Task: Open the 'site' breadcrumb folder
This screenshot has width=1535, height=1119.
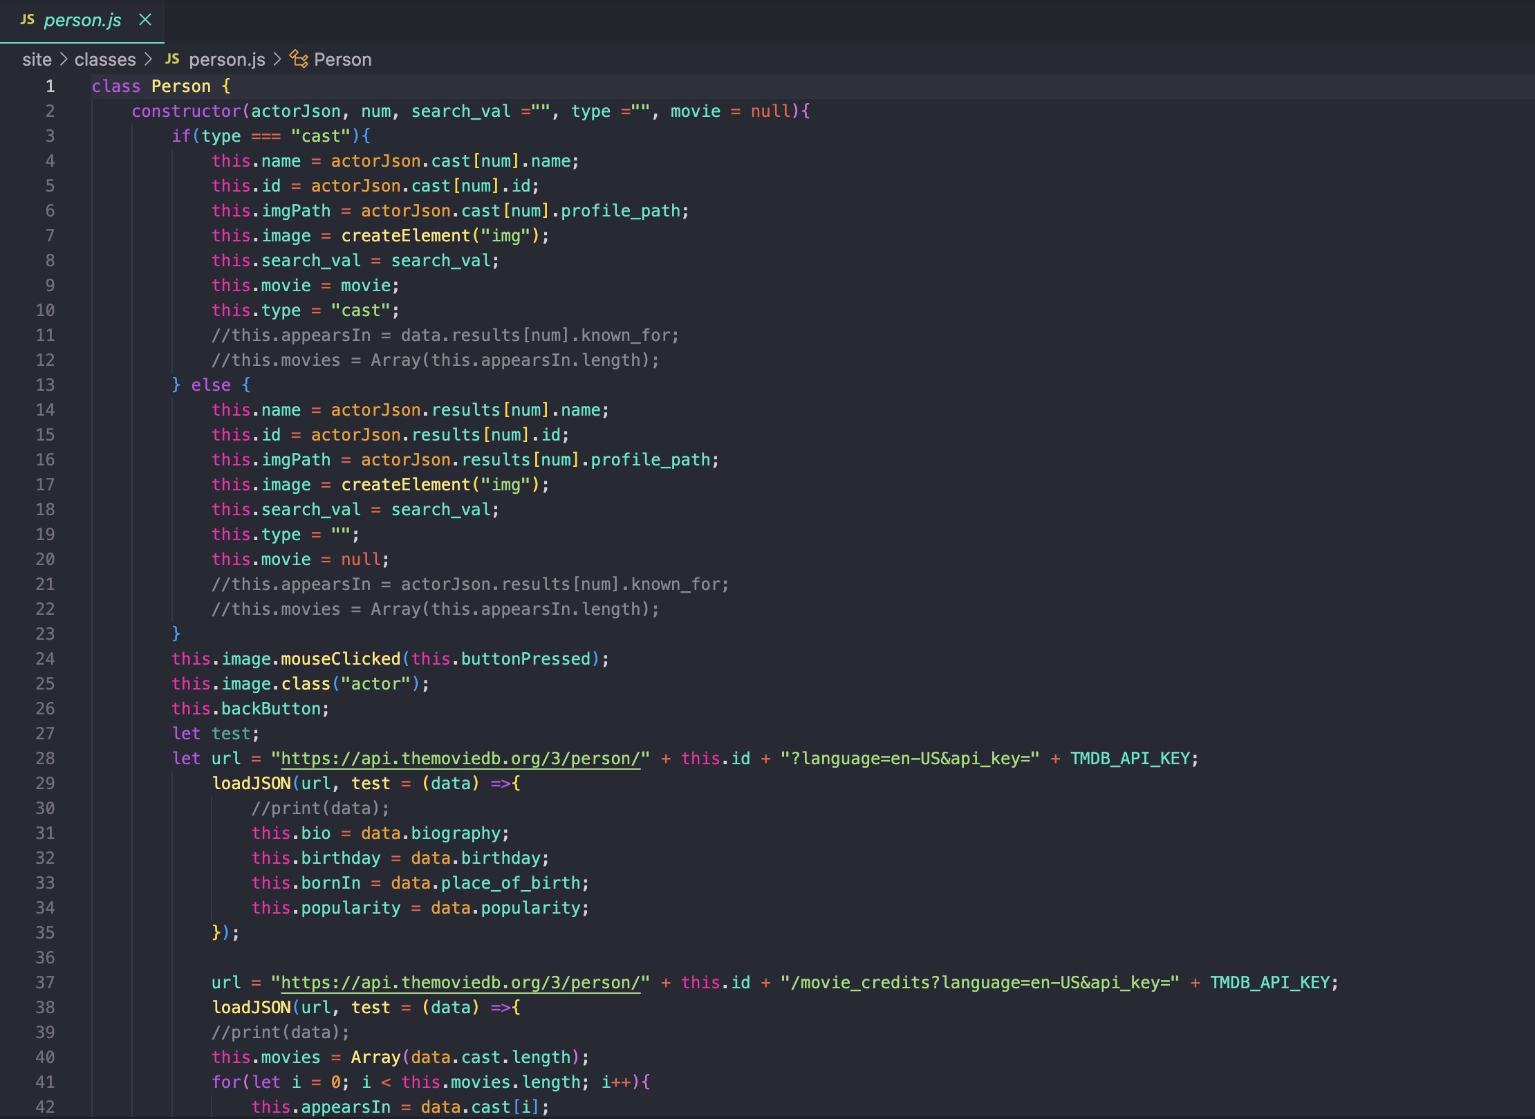Action: 37,59
